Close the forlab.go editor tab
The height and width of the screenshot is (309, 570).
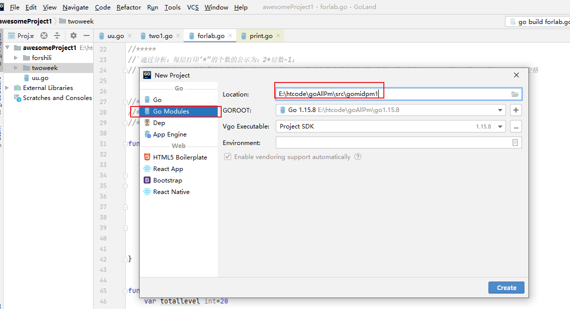coord(230,35)
